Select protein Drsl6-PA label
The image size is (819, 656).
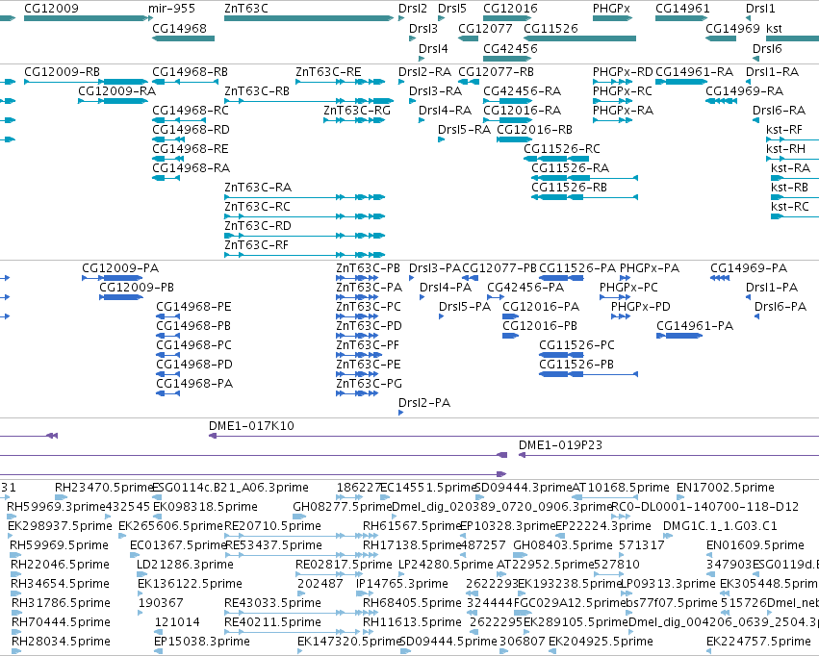click(x=781, y=306)
